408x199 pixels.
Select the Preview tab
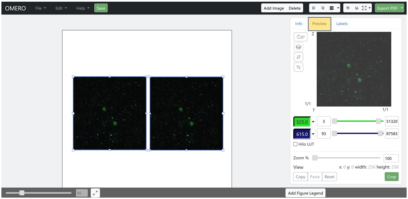click(319, 24)
